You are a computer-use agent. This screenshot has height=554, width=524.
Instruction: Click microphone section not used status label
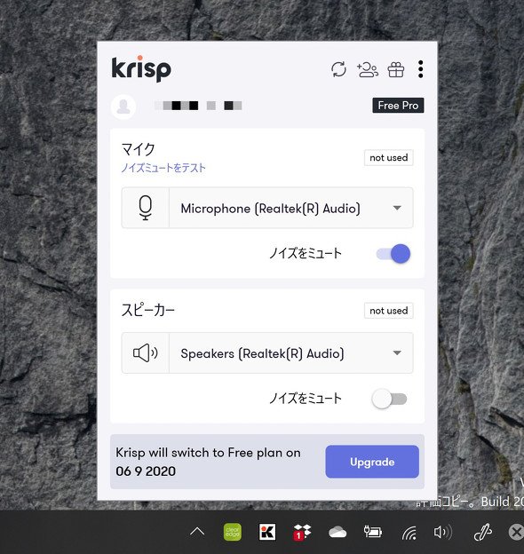pos(389,157)
